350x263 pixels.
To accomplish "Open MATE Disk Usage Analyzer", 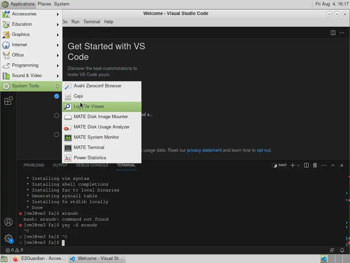I will point(102,127).
